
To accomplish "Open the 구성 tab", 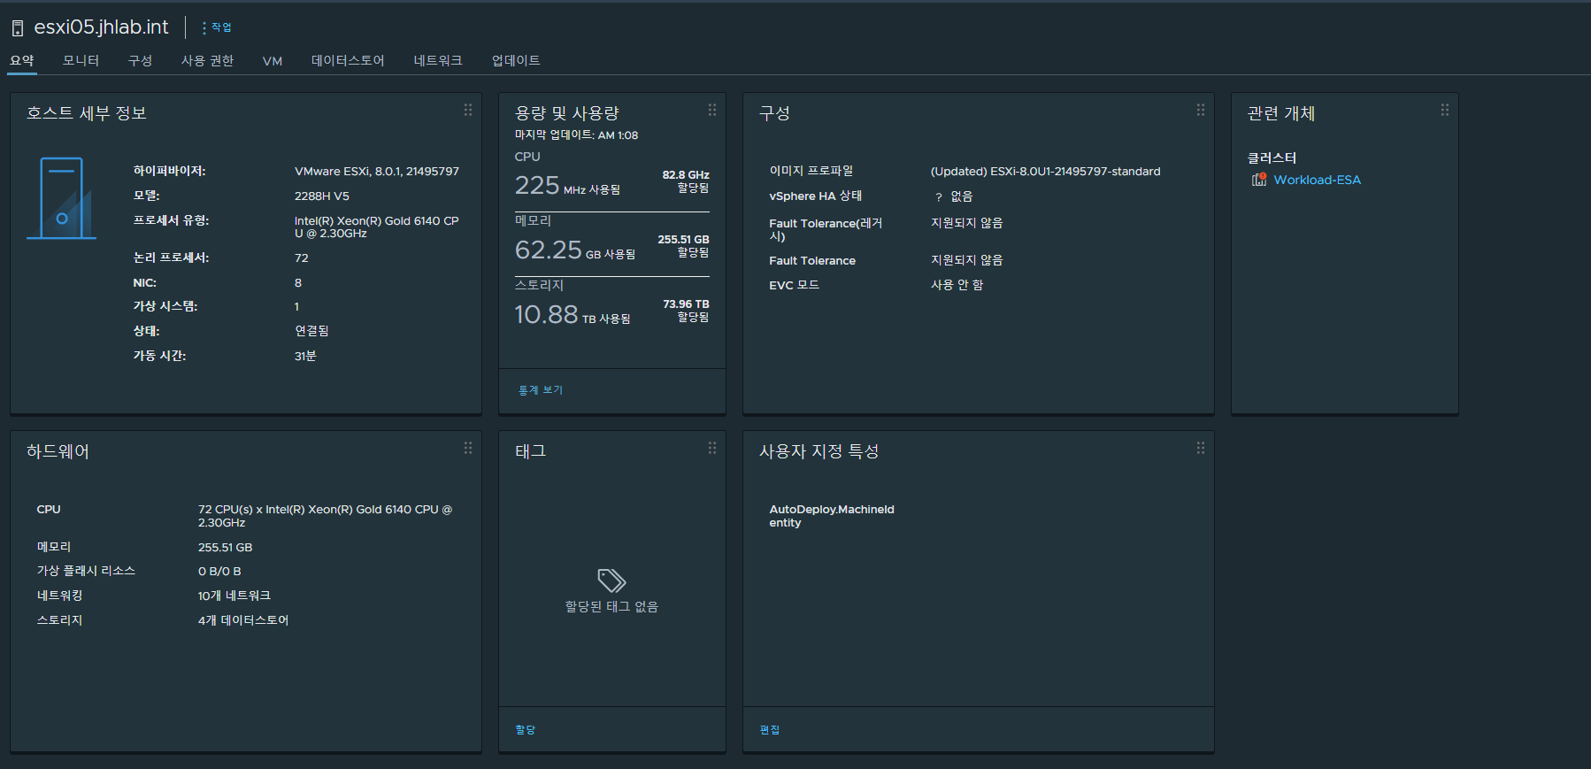I will 140,60.
